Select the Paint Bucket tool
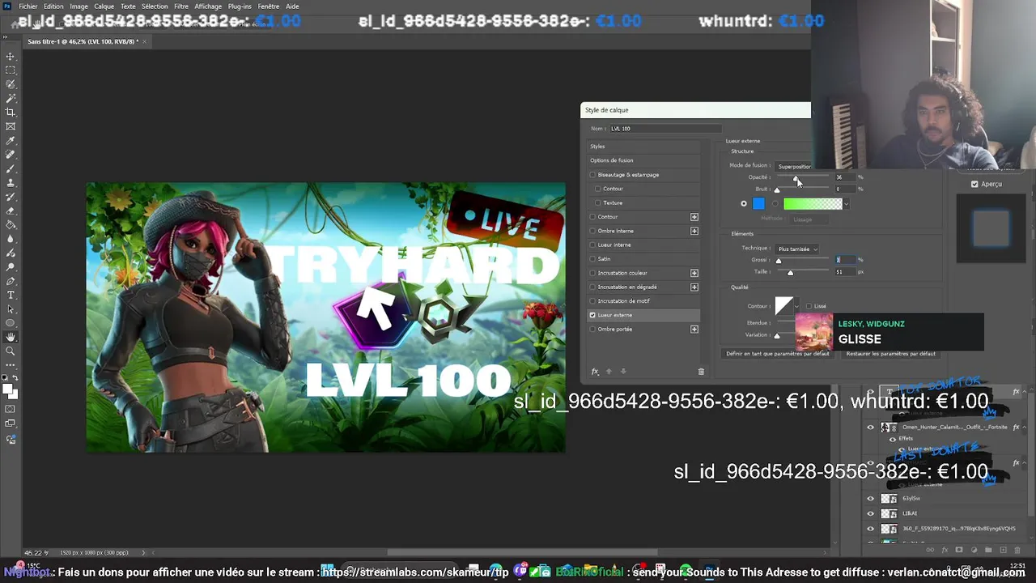1036x583 pixels. point(11,224)
